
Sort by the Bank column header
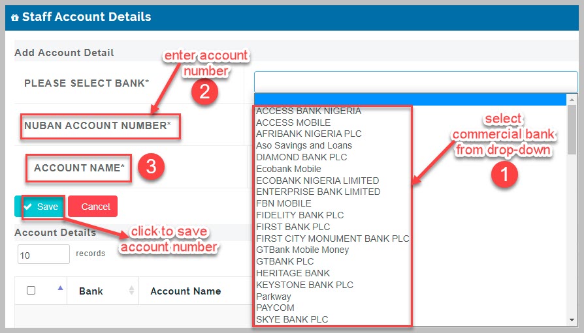103,291
